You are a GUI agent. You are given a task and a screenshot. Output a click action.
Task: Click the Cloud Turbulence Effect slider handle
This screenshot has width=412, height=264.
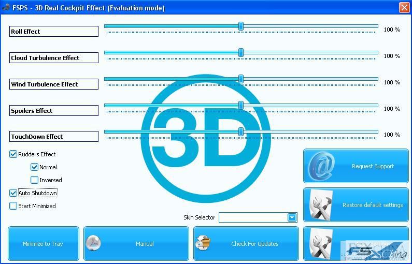[241, 52]
